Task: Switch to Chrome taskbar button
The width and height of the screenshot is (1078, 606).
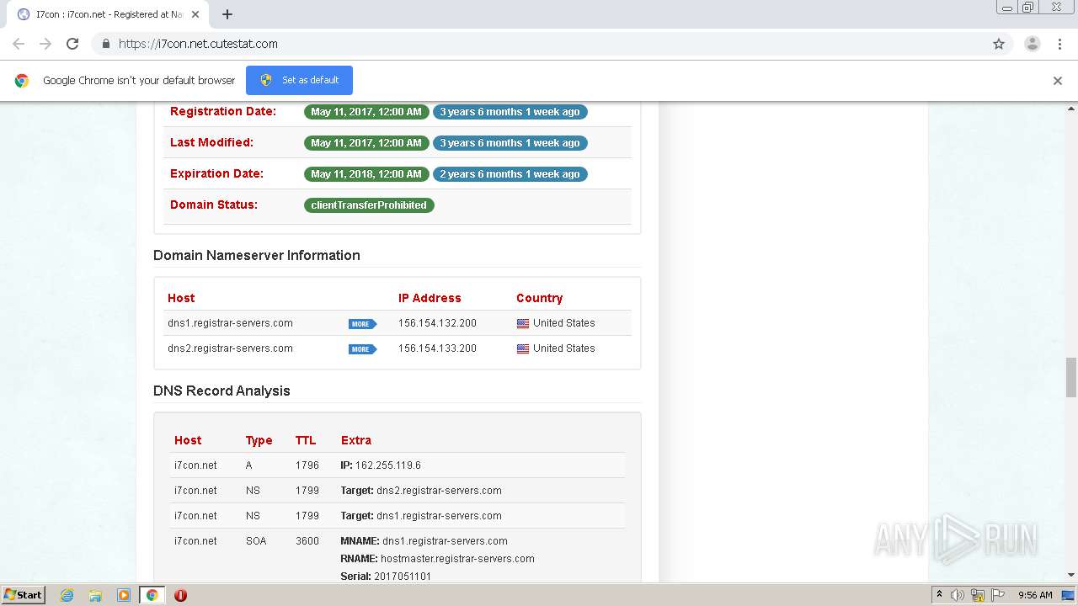Action: (152, 595)
